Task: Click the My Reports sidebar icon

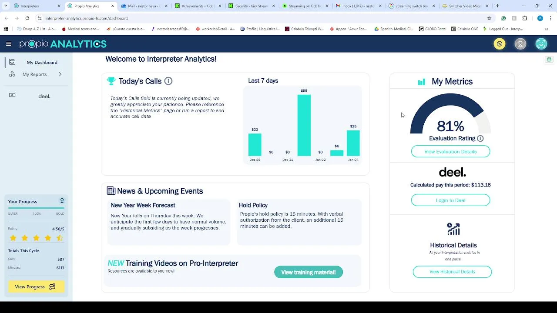Action: (12, 74)
